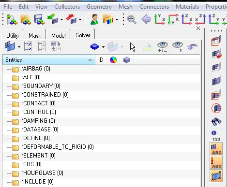The image size is (227, 187).
Task: Click the User Profiles person icon
Action: 94,19
